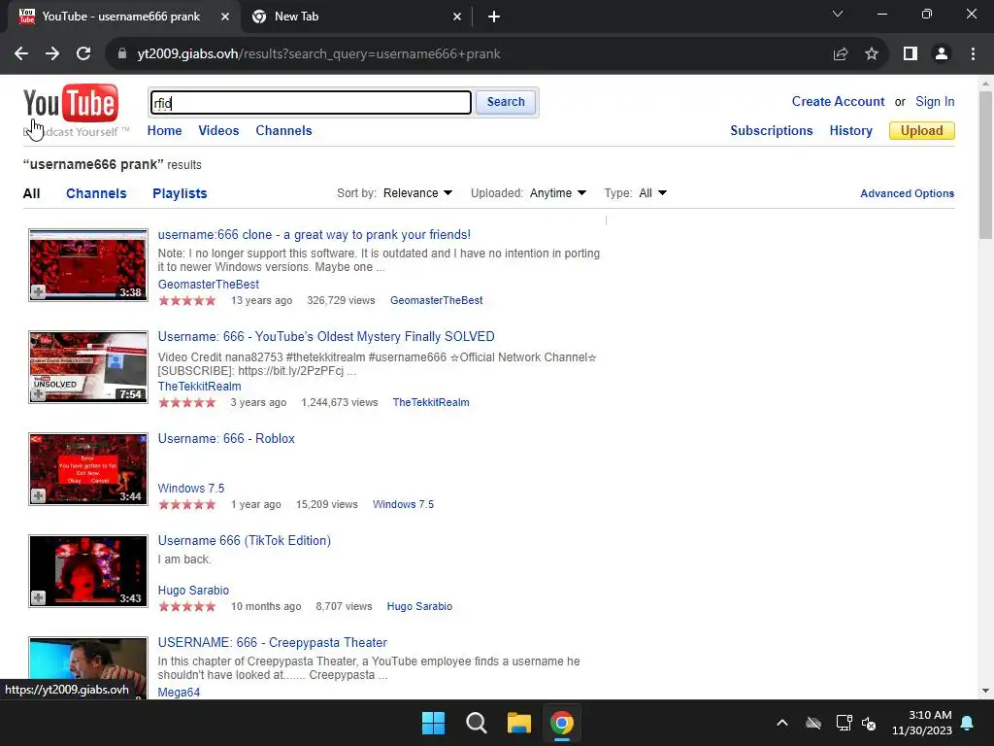Viewport: 994px width, 746px height.
Task: Add TikTok Edition video to queue
Action: pyautogui.click(x=38, y=597)
